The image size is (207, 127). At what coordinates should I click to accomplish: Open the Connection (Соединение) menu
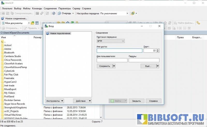[50, 9]
